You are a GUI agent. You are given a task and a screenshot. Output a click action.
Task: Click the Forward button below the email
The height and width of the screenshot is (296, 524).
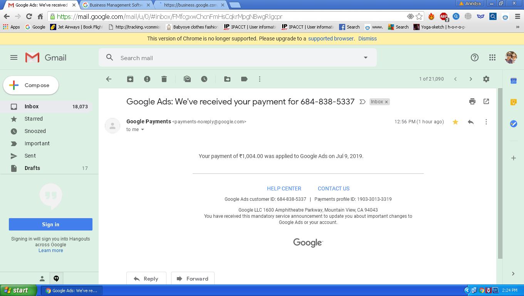point(193,279)
